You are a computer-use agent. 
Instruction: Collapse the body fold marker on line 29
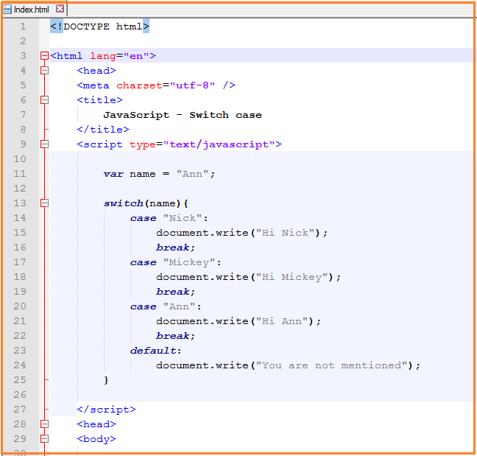tap(44, 439)
